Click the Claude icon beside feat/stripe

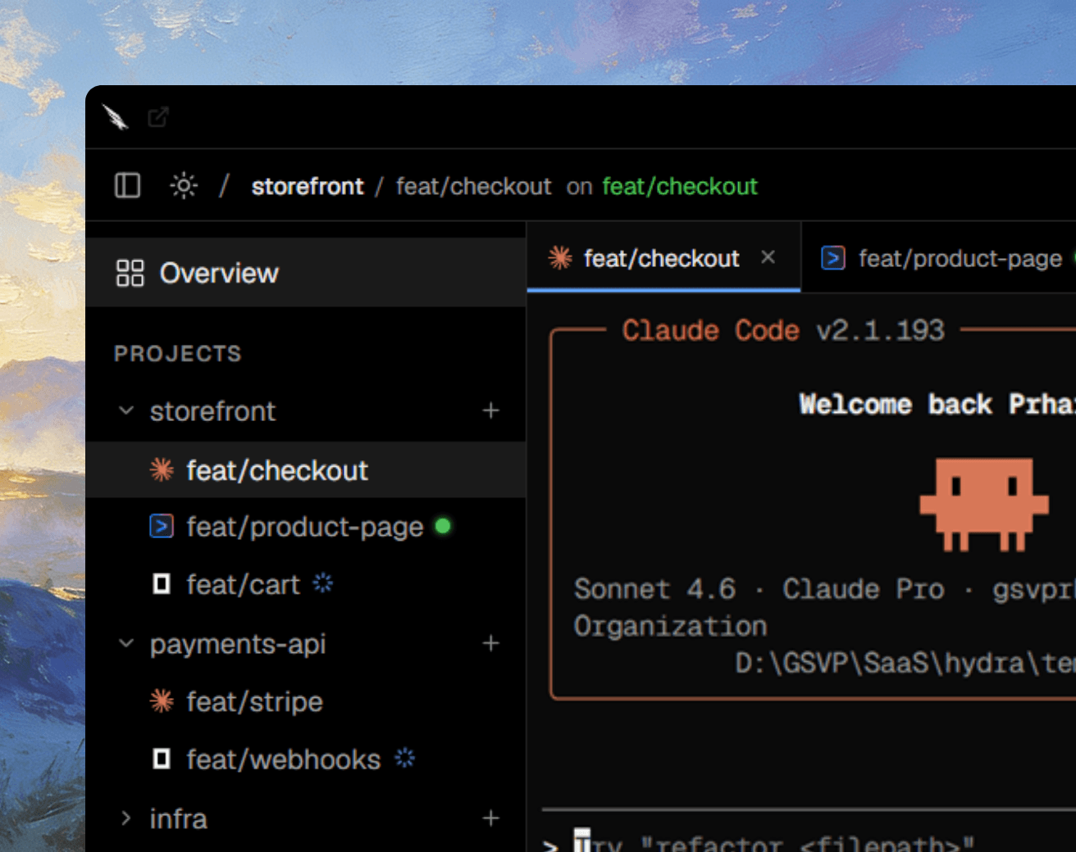(162, 701)
